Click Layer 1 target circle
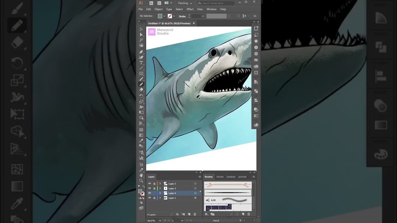 195,198
